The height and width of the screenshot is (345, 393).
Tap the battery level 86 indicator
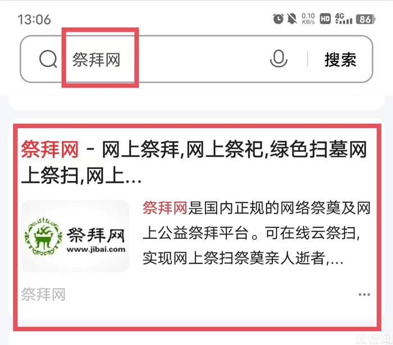pos(365,19)
